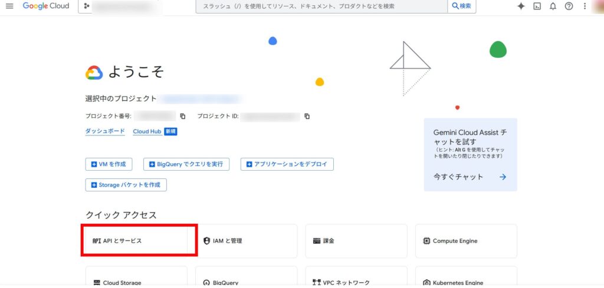Open the hamburger navigation menu

[9, 6]
